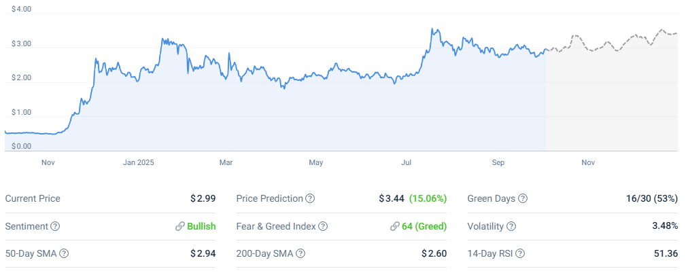Open the Bullish sentiment link

tap(201, 226)
